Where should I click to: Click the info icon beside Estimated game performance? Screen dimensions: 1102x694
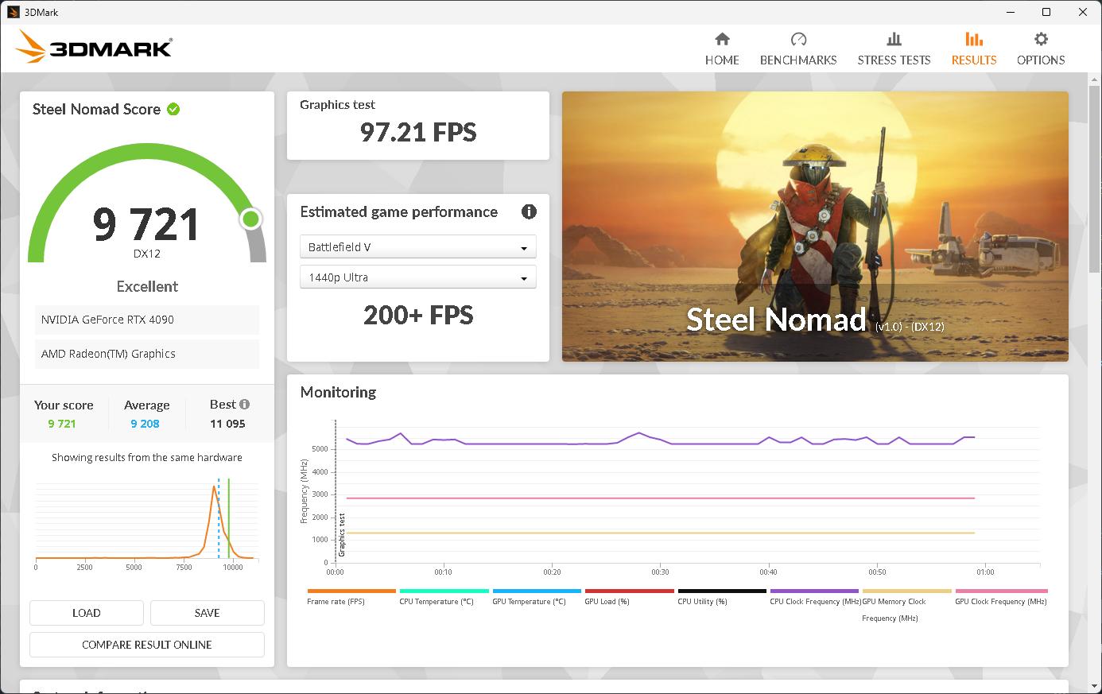point(530,211)
